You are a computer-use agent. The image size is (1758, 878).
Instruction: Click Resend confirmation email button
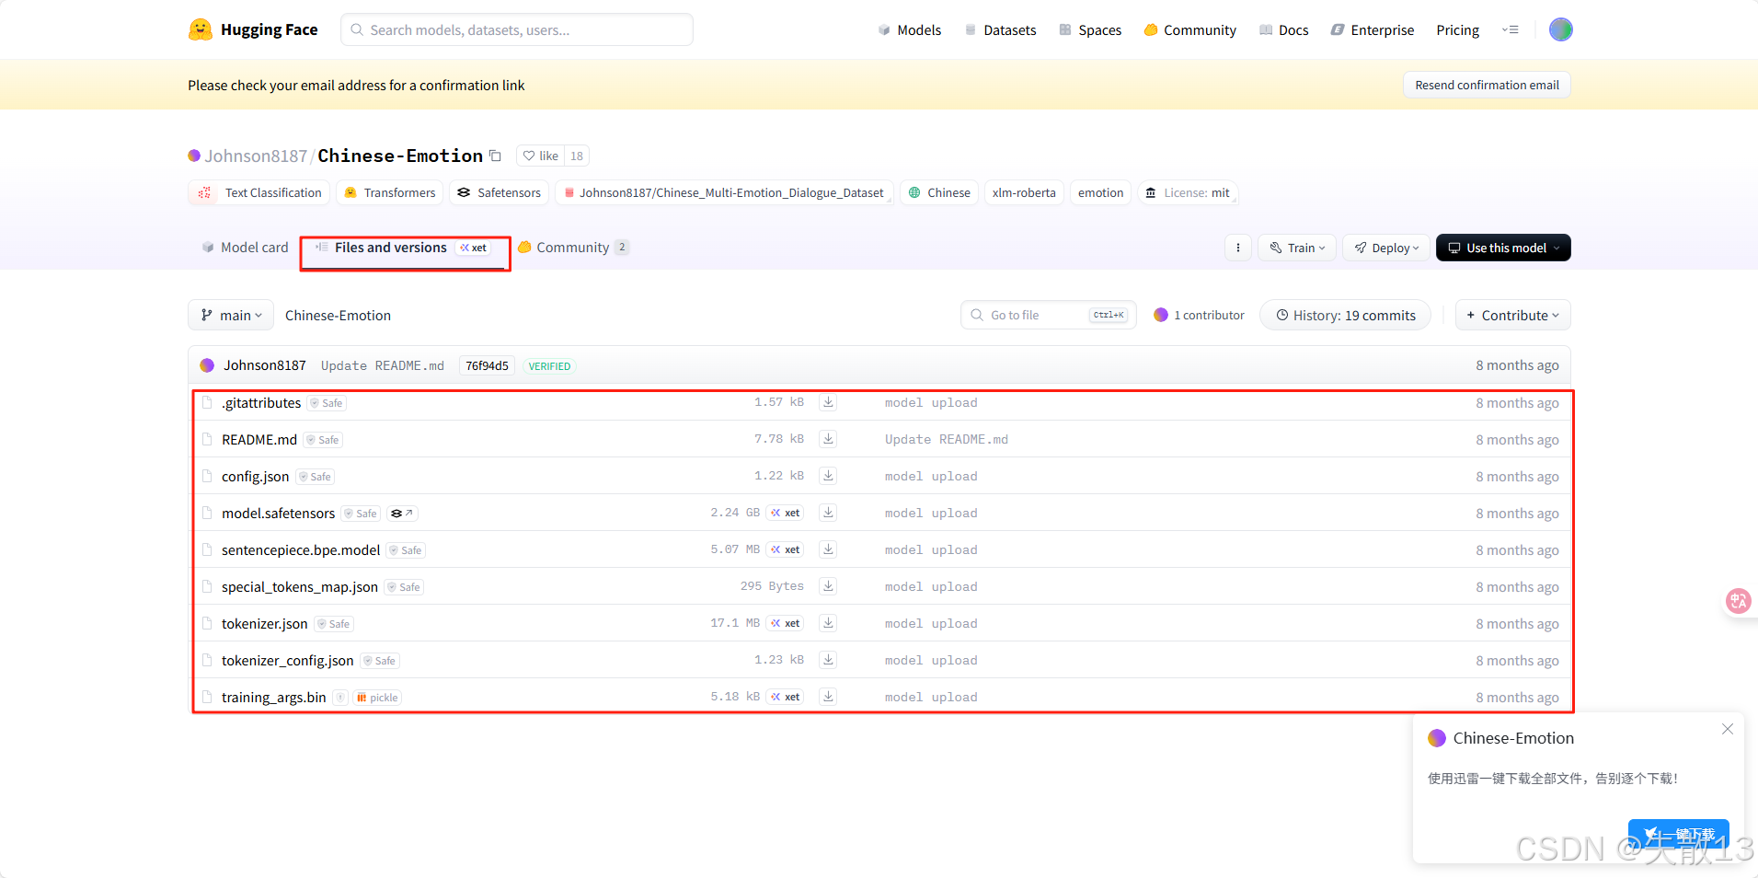point(1487,85)
